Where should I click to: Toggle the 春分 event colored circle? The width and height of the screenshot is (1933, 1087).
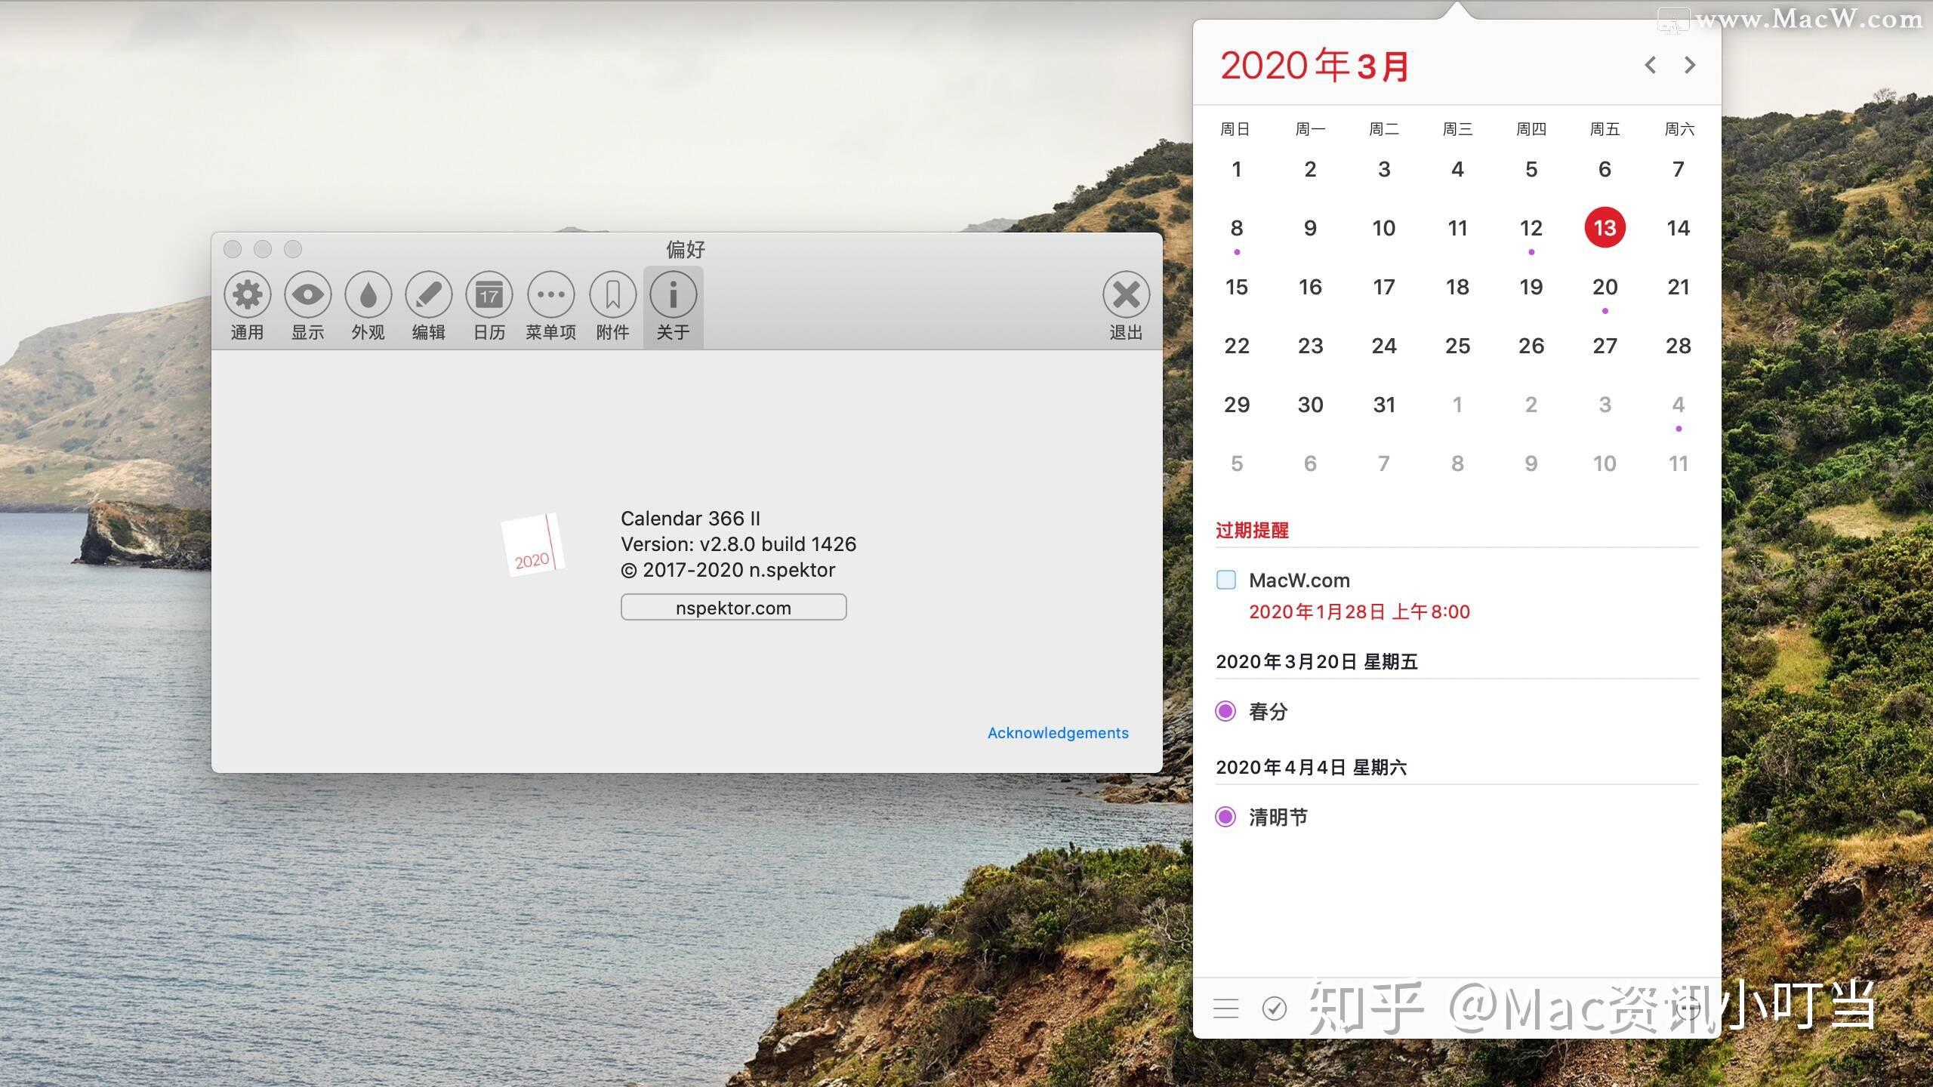tap(1226, 711)
